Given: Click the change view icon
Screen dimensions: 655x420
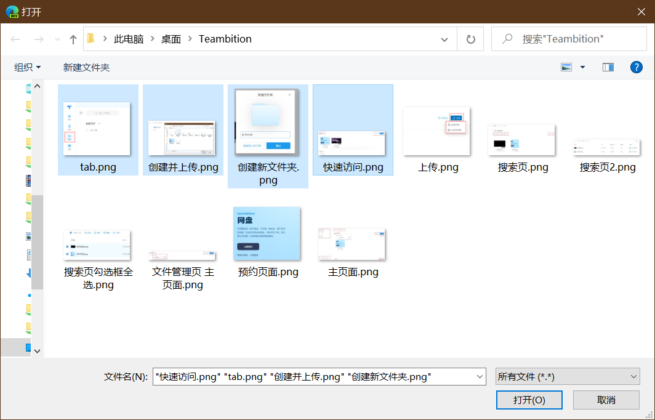Looking at the screenshot, I should click(x=566, y=67).
